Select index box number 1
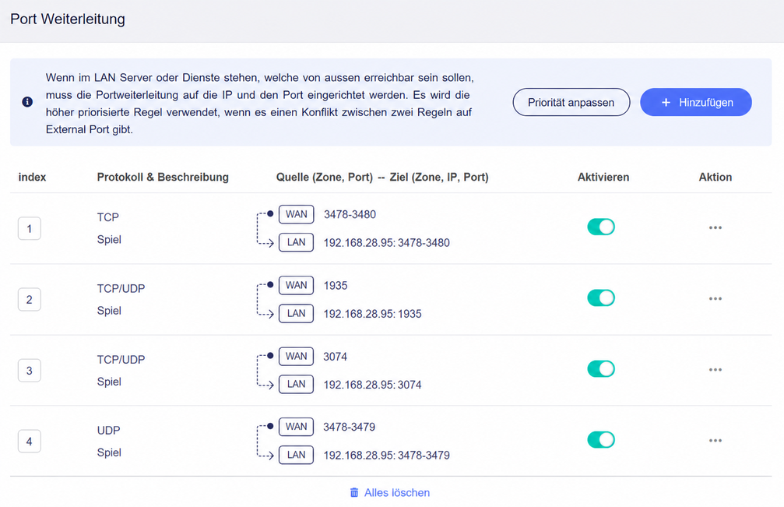The height and width of the screenshot is (507, 784). 30,229
